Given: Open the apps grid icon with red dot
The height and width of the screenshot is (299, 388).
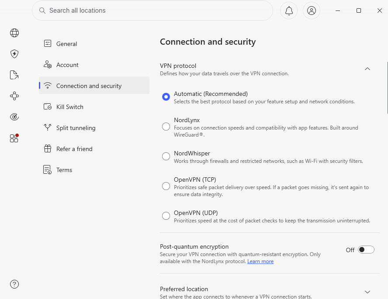Looking at the screenshot, I should click(x=14, y=138).
